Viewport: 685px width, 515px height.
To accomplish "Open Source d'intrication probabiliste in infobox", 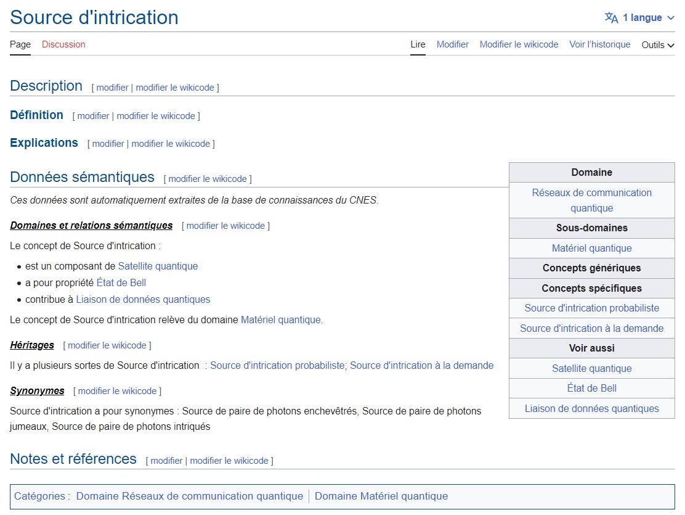I will pyautogui.click(x=591, y=308).
